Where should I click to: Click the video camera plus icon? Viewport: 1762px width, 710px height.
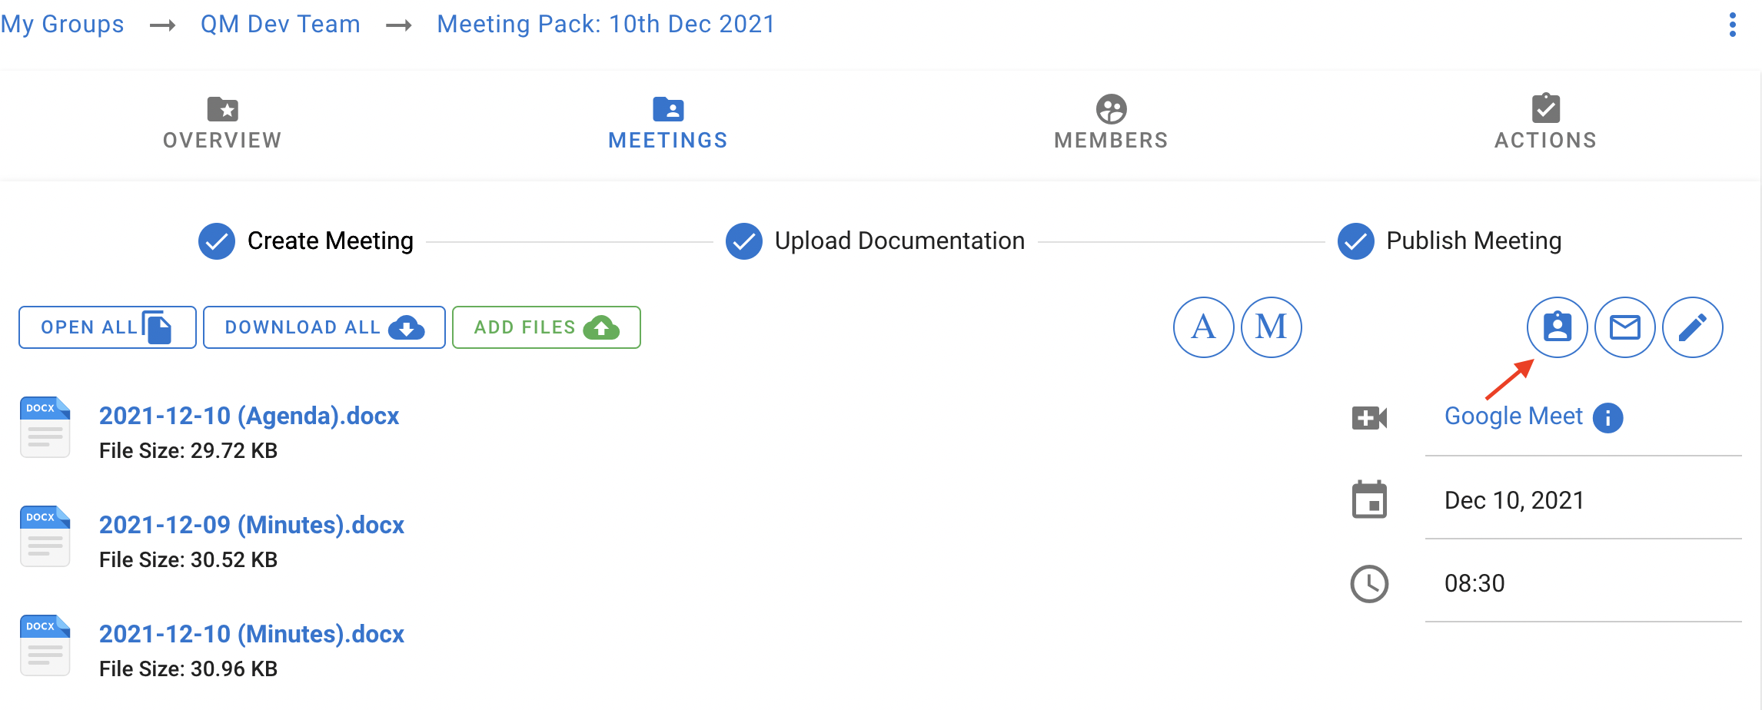(1369, 418)
